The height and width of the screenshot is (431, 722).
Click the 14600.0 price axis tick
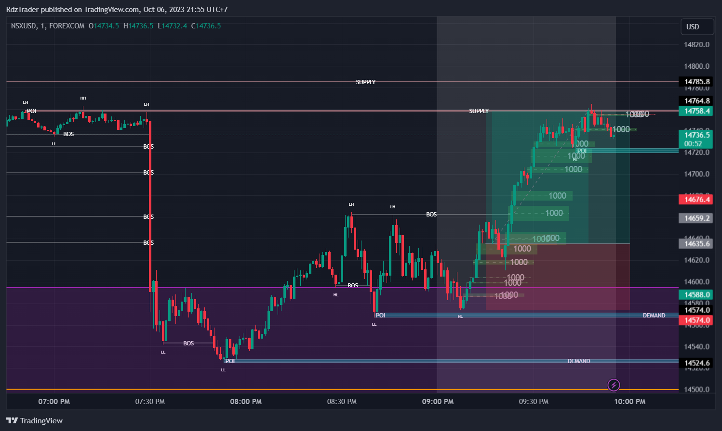pos(697,282)
